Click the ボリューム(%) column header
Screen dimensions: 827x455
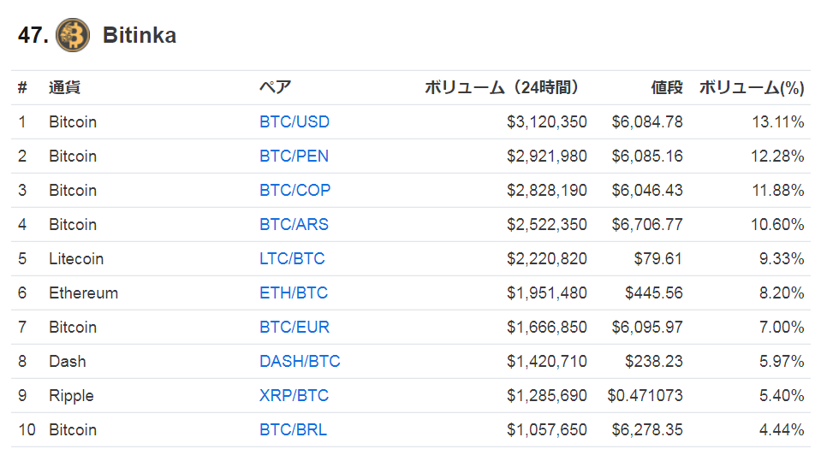752,87
